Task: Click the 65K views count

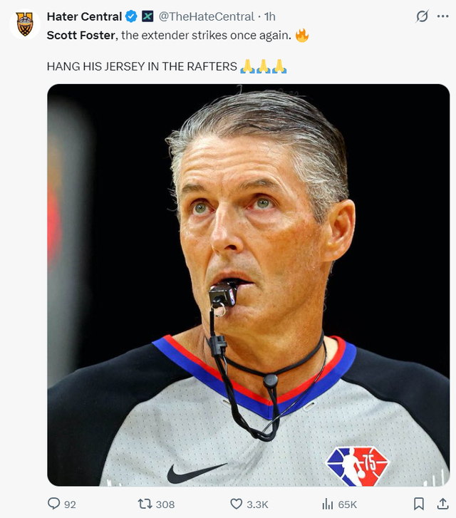Action: point(348,504)
